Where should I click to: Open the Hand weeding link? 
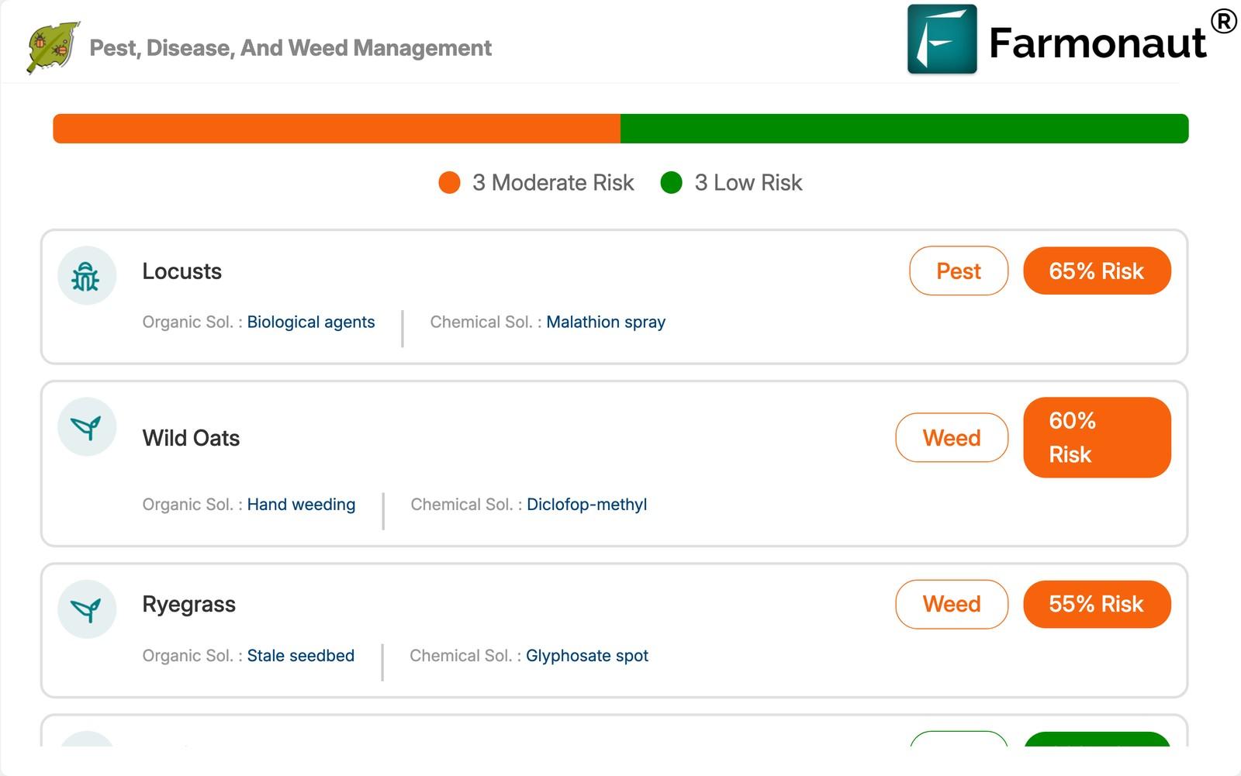[x=301, y=505]
